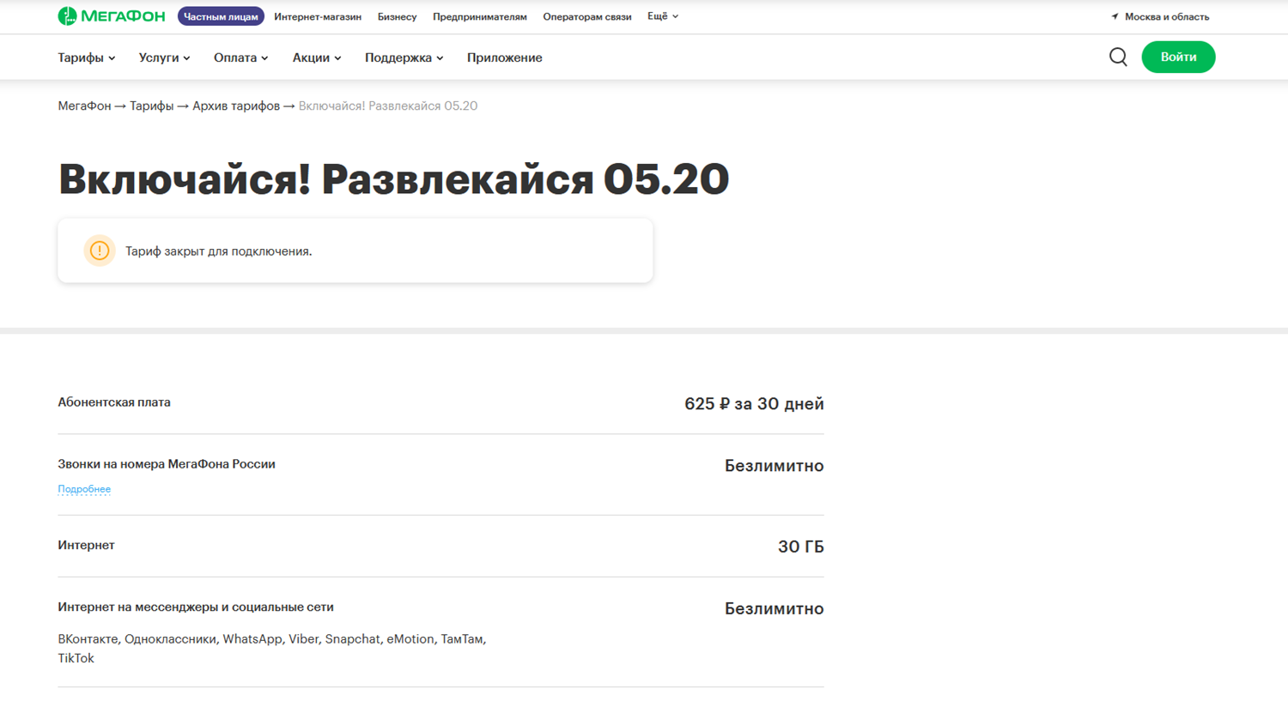
Task: Open the Предпринимателям section
Action: click(480, 16)
